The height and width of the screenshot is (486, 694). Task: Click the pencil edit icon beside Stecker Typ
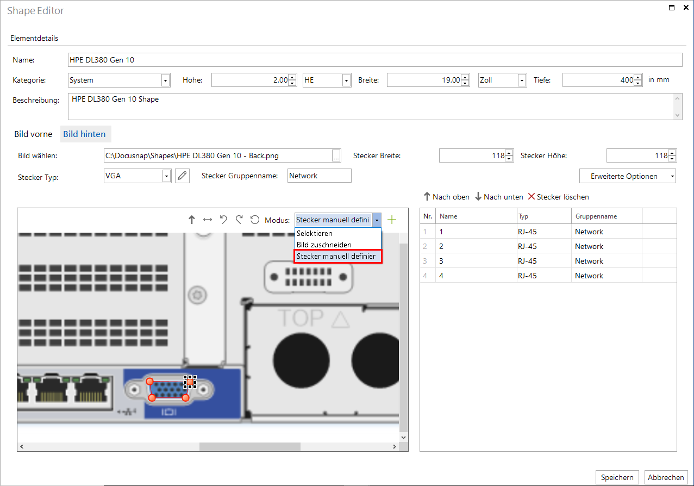pyautogui.click(x=183, y=176)
